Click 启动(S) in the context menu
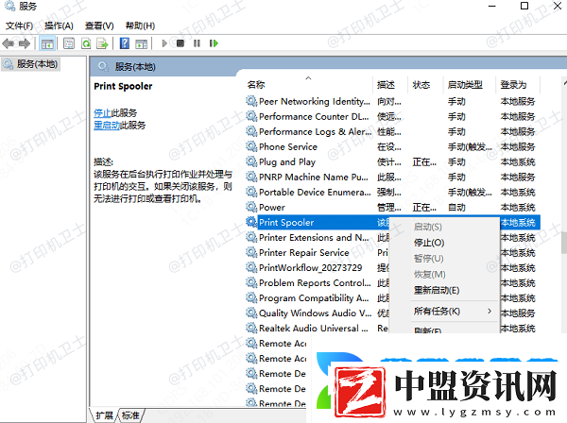Viewport: 567px width, 423px height. click(x=428, y=227)
